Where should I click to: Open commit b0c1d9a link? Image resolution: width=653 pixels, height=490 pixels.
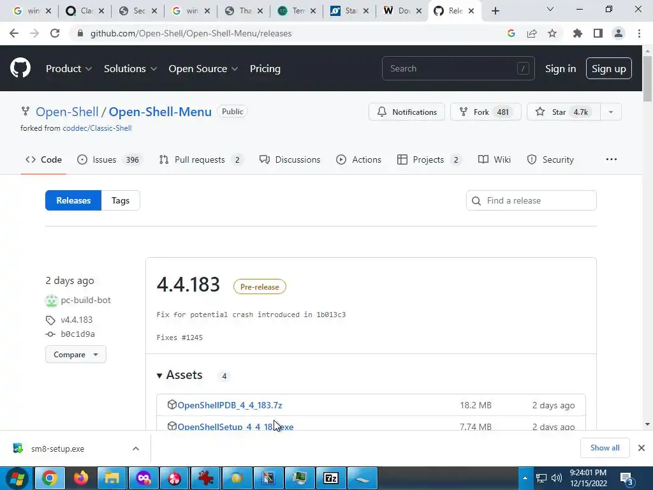[78, 334]
